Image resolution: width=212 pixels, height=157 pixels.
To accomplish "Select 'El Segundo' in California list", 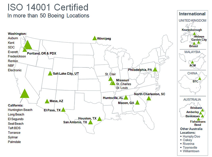I will pyautogui.click(x=16, y=119).
